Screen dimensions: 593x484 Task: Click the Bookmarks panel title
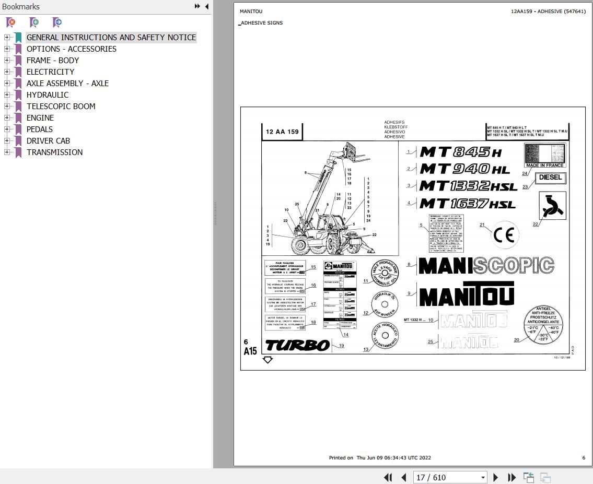pos(21,6)
